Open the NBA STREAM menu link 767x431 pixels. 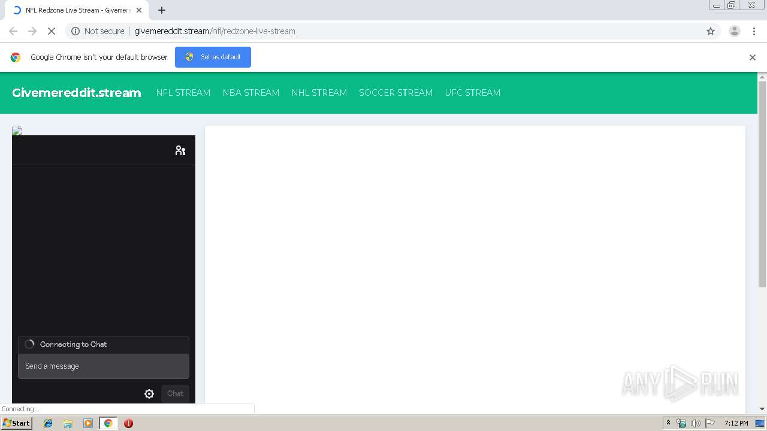point(251,93)
